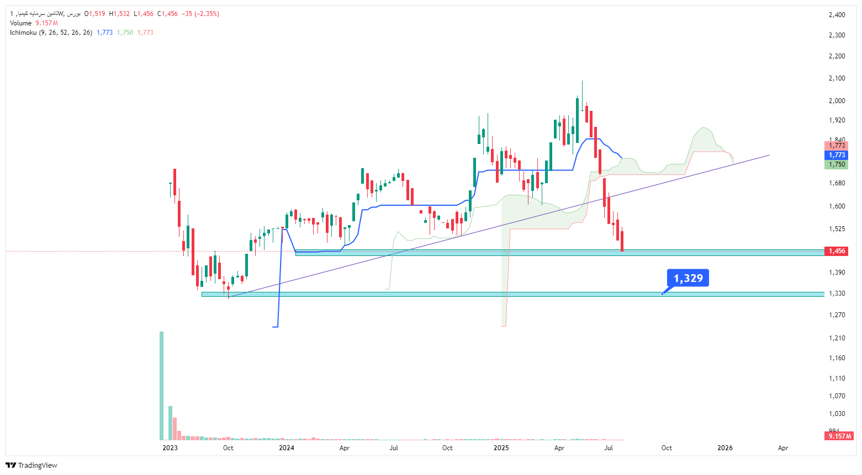This screenshot has height=475, width=862.
Task: Click the 2024 label on time axis
Action: click(x=287, y=448)
